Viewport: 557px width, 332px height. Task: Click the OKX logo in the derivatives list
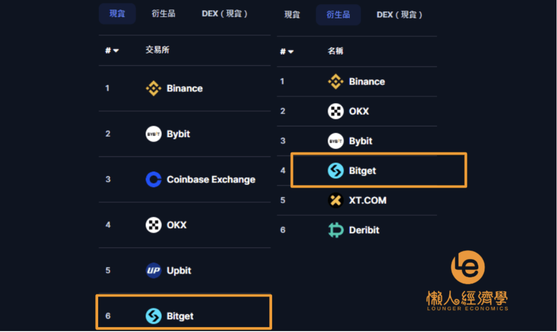(x=336, y=111)
